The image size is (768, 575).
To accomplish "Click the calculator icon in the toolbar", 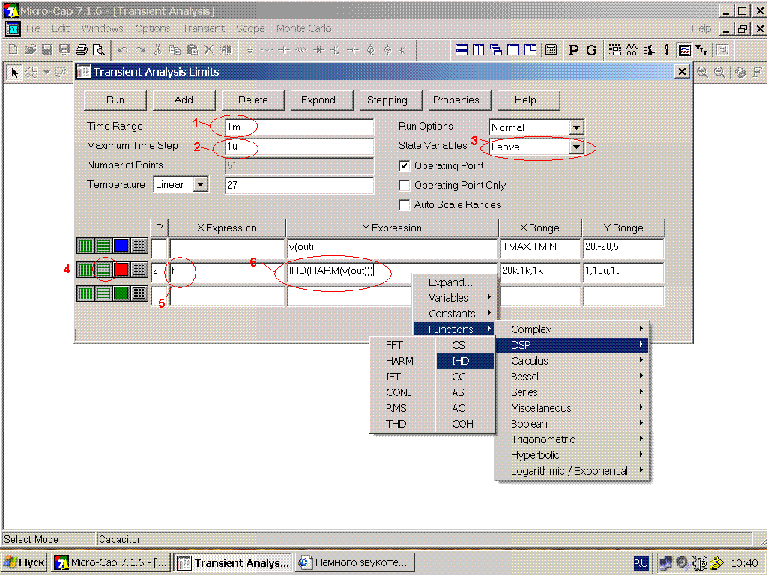I will 551,50.
